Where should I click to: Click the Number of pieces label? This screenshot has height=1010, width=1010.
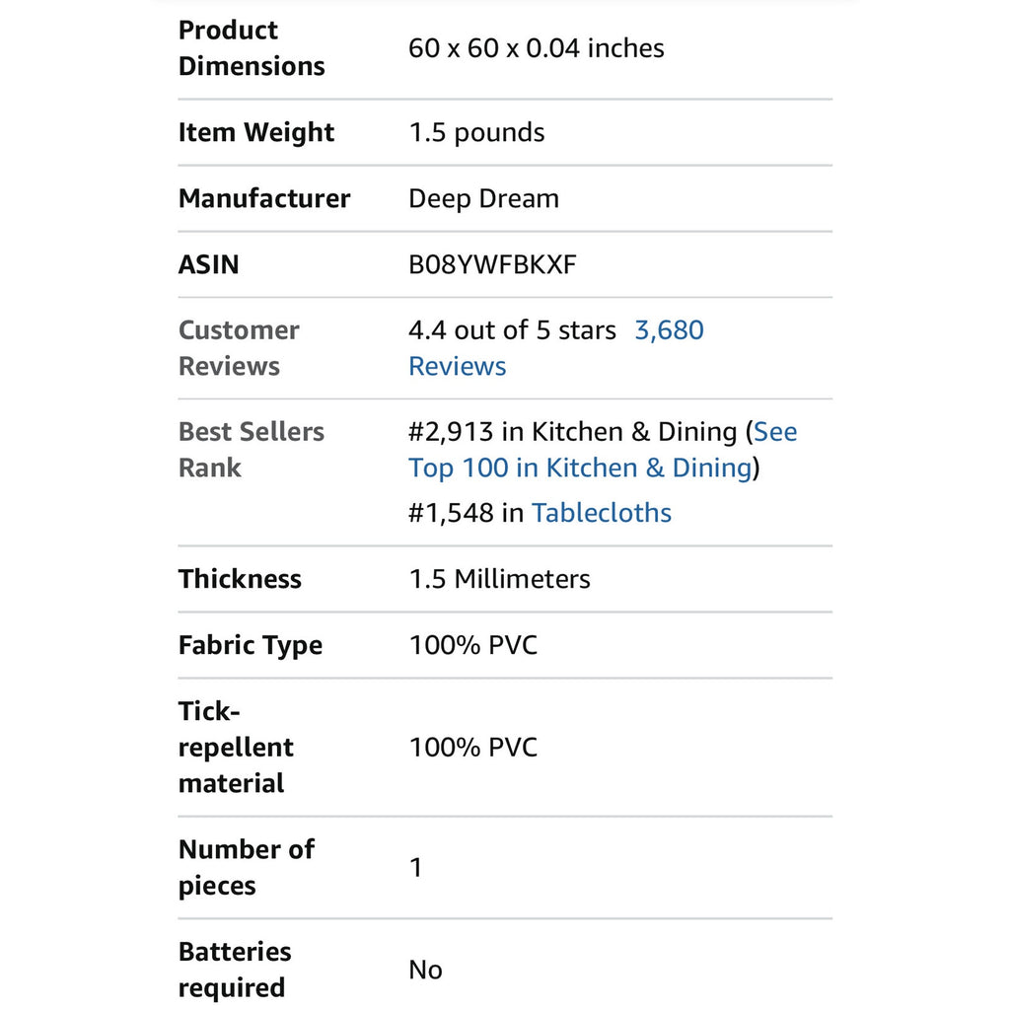pos(246,868)
